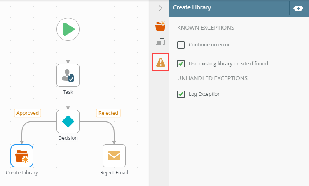309x186 pixels.
Task: Uncheck Use existing library on site
Action: [x=181, y=64]
